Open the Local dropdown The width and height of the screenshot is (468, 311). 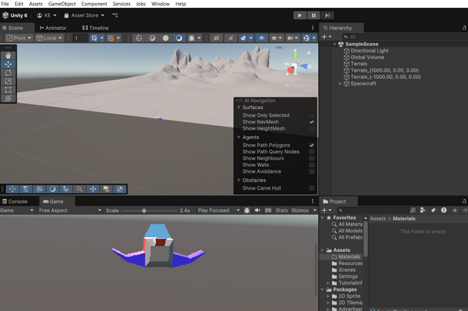tap(49, 38)
